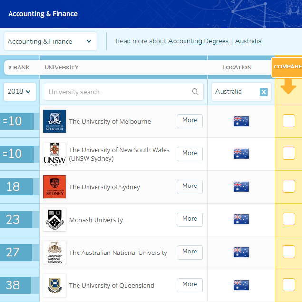Click the University of Sydney logo

click(55, 187)
